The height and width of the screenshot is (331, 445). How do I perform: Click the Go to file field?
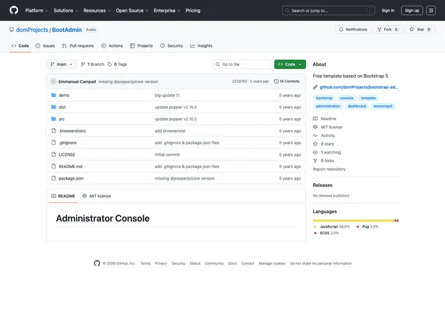243,65
